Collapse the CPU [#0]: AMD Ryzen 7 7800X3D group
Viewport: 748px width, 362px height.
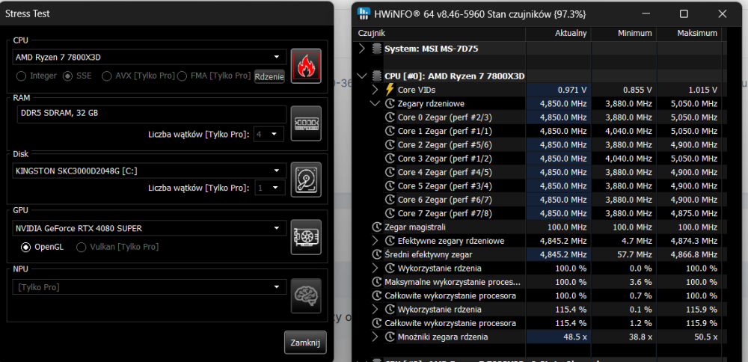click(362, 76)
